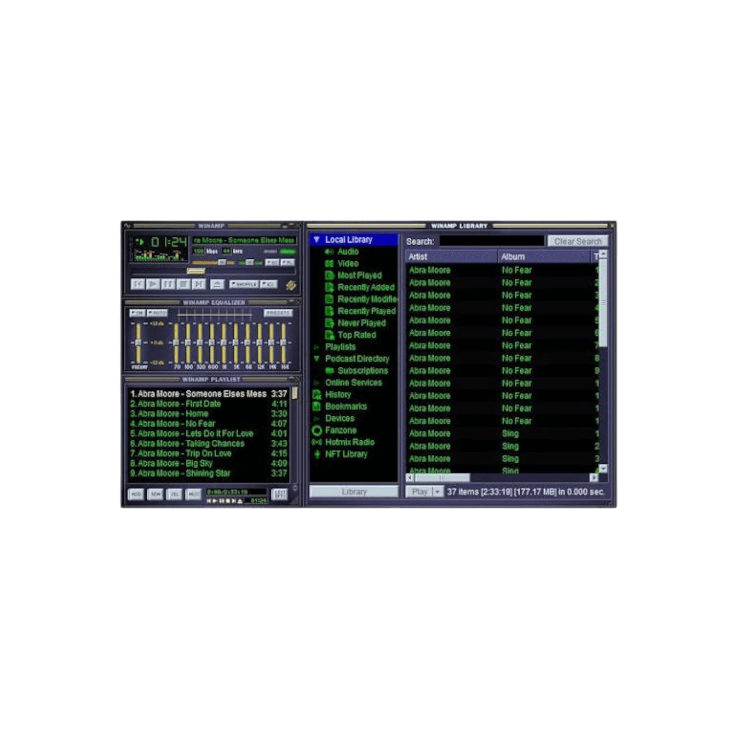
Task: Click the Winamp lightning bolt logo
Action: tap(291, 285)
